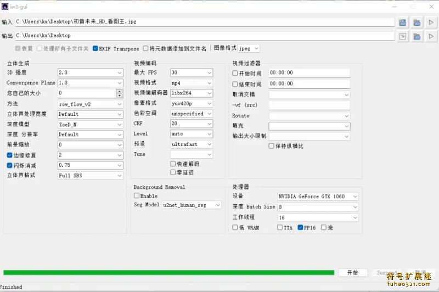This screenshot has height=292, width=439.
Task: Open the 方法 row_flow_v2 dropdown
Action: 90,104
